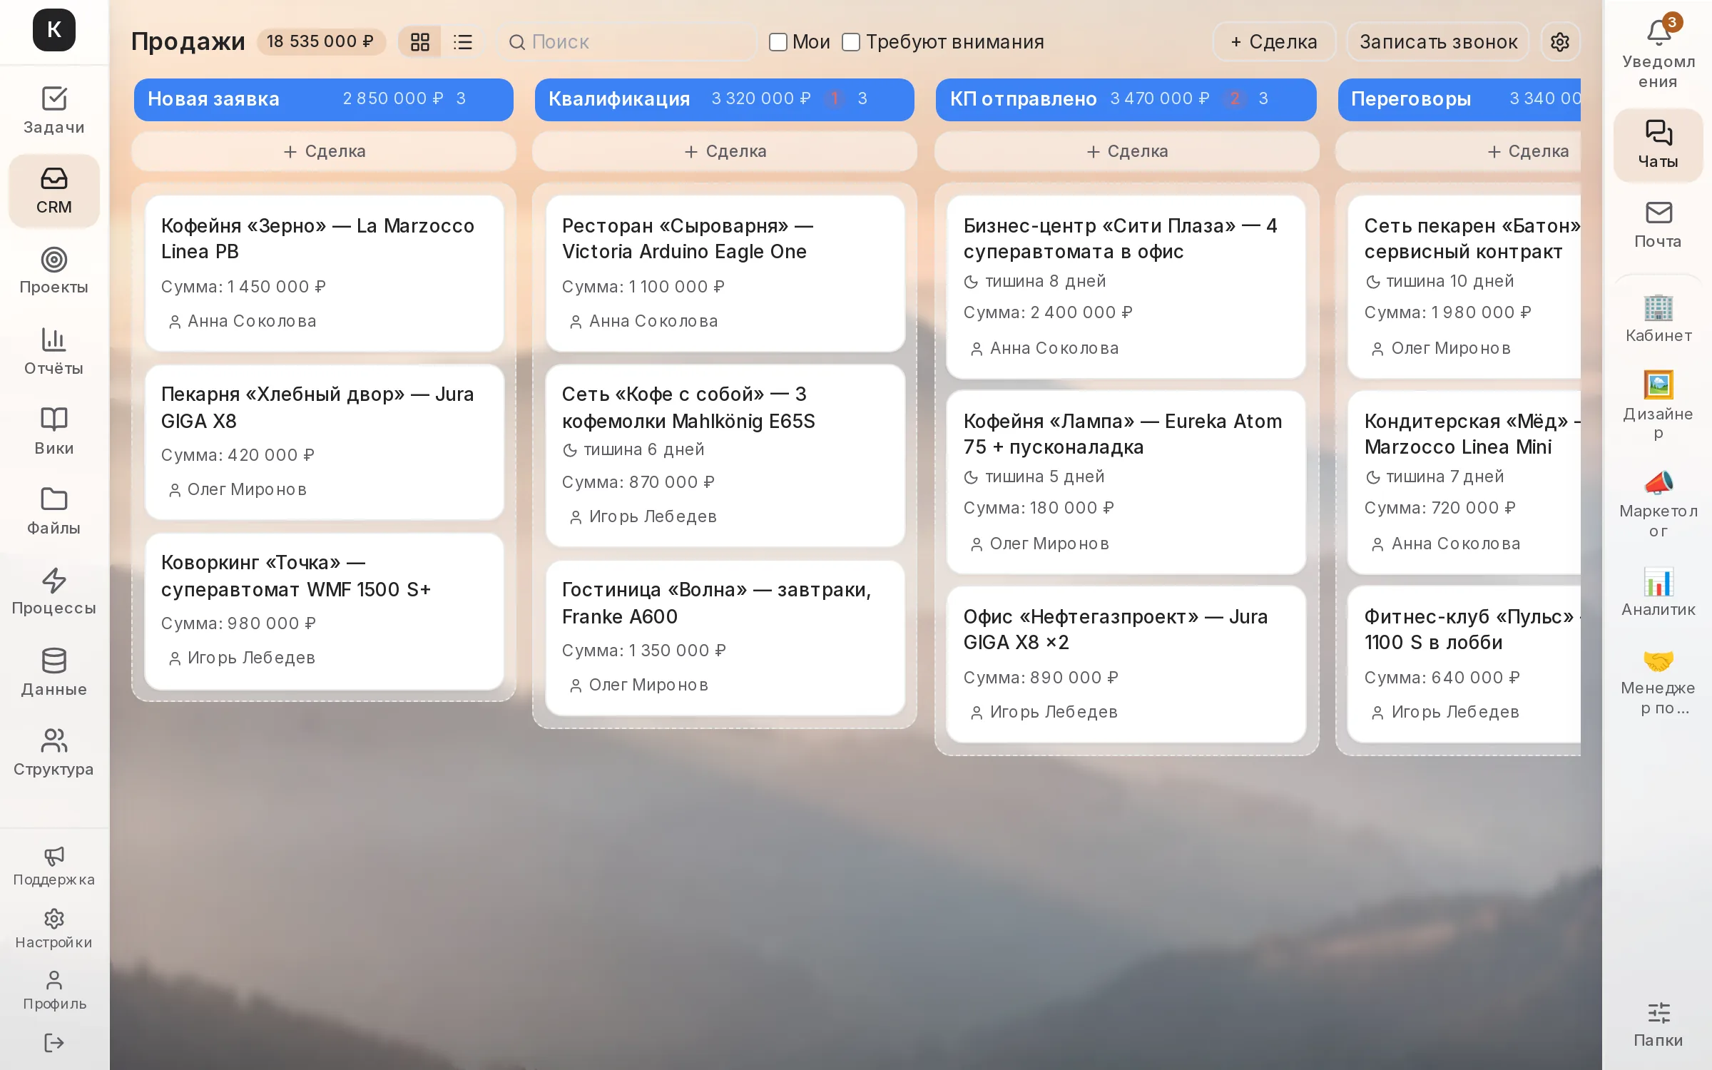1712x1070 pixels.
Task: Click the logout arrow icon
Action: click(x=54, y=1043)
